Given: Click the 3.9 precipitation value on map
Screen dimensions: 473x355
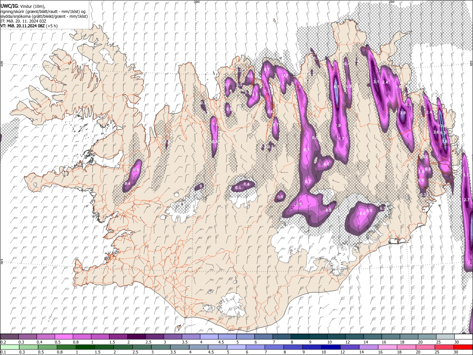Looking at the screenshot, I should pyautogui.click(x=403, y=113).
